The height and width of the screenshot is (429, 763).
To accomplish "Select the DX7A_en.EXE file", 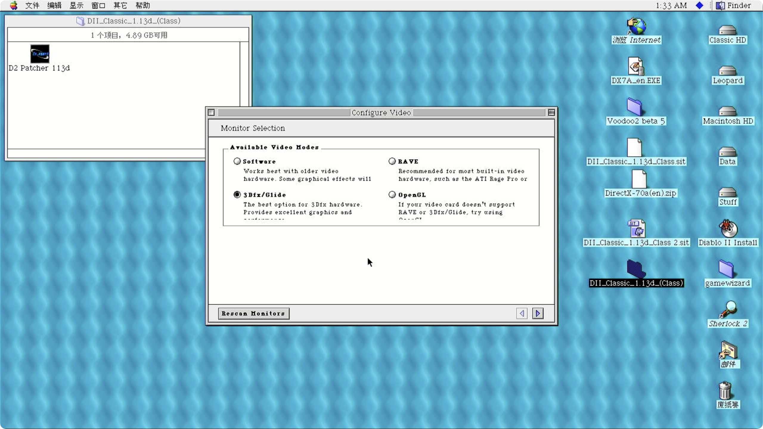I will [x=636, y=69].
